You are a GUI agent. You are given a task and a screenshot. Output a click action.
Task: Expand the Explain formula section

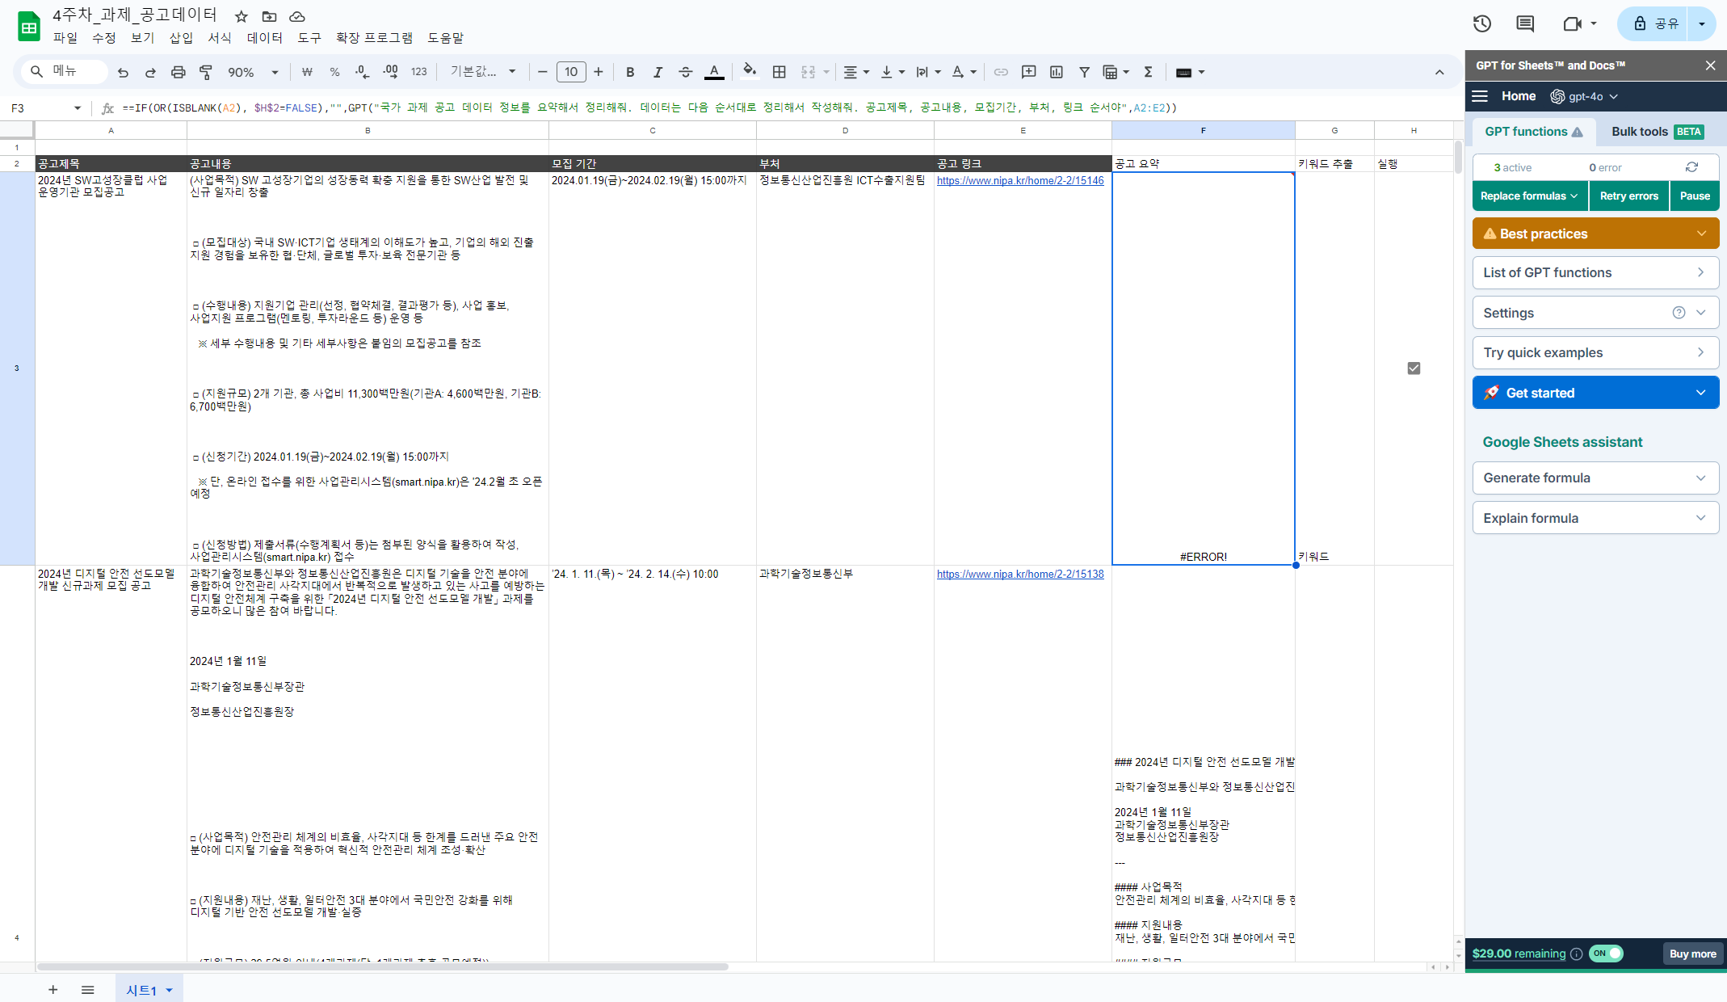(1595, 518)
